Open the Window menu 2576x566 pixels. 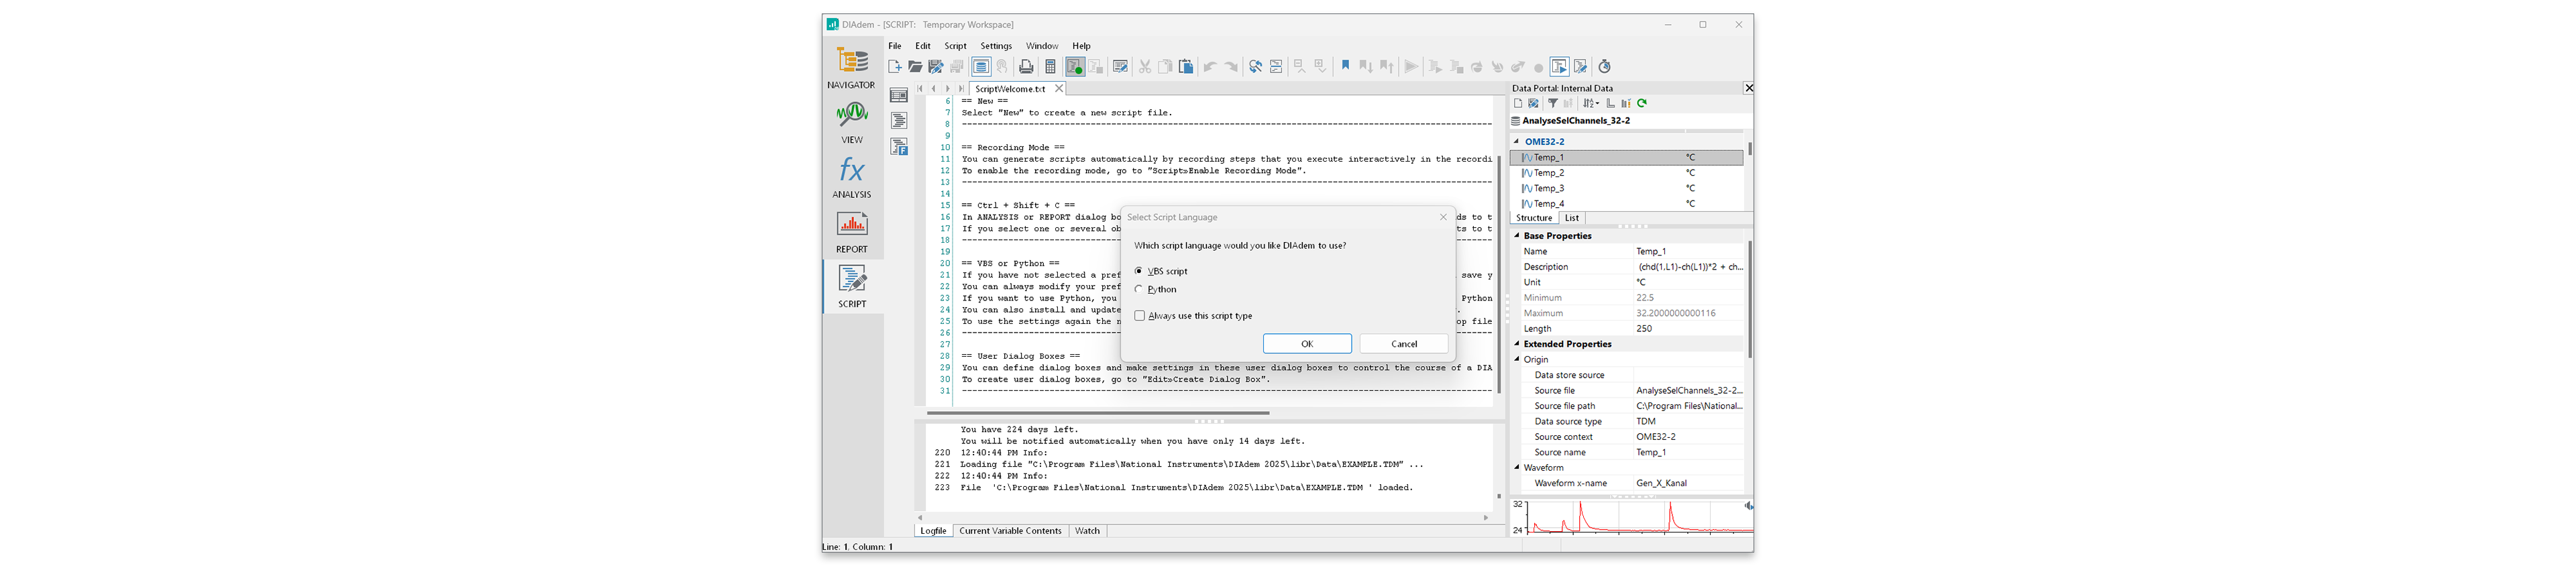pos(1042,46)
